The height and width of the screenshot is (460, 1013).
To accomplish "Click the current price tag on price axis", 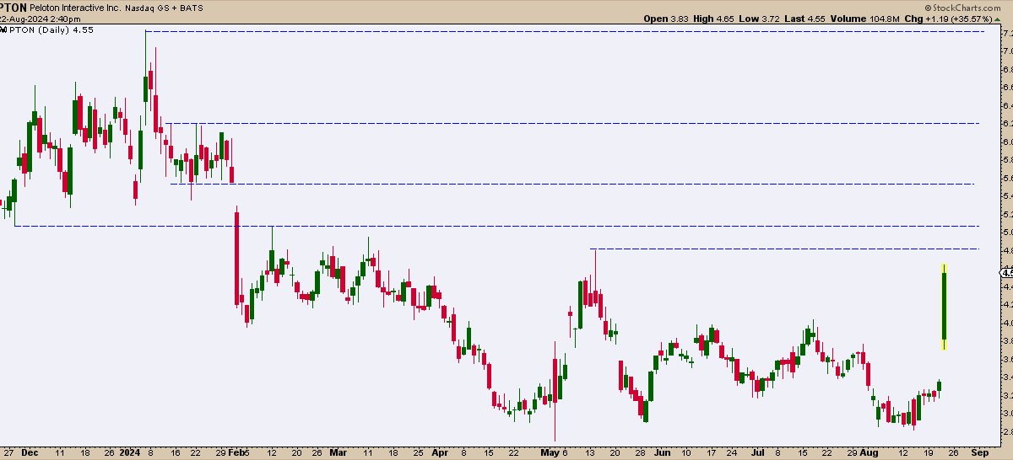I will (1006, 272).
